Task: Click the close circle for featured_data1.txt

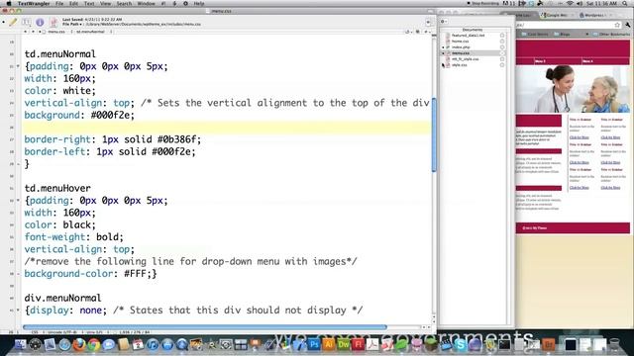Action: pyautogui.click(x=502, y=36)
